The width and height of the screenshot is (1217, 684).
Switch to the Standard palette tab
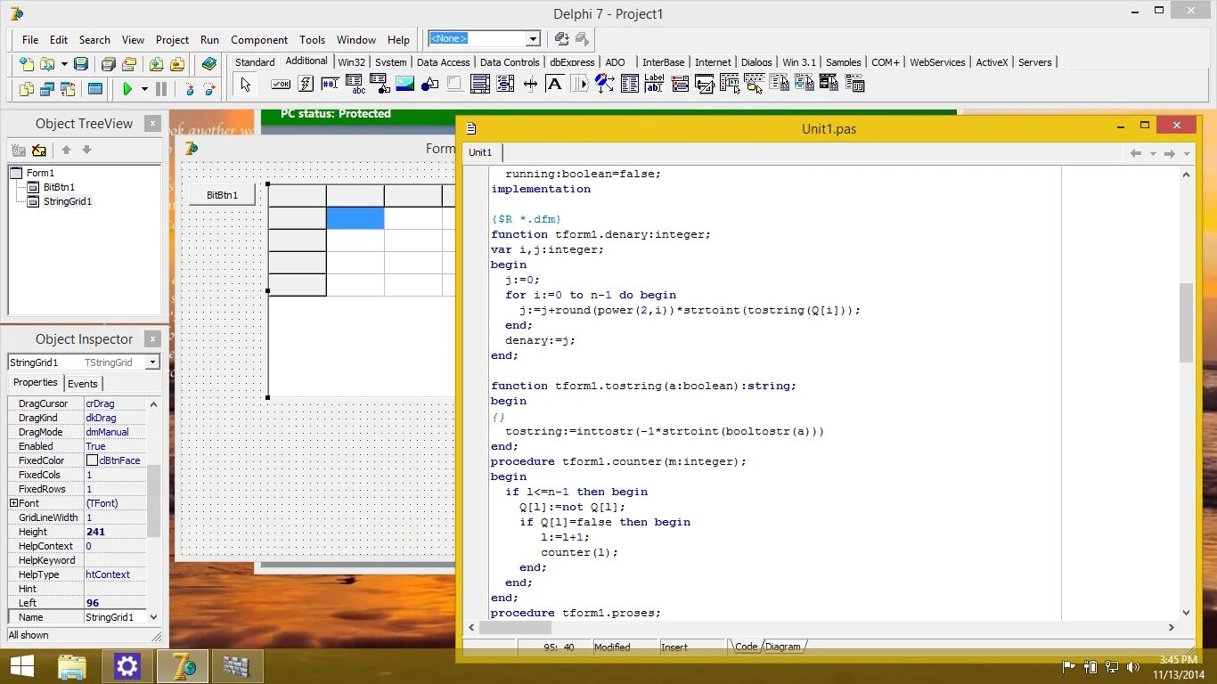click(255, 62)
